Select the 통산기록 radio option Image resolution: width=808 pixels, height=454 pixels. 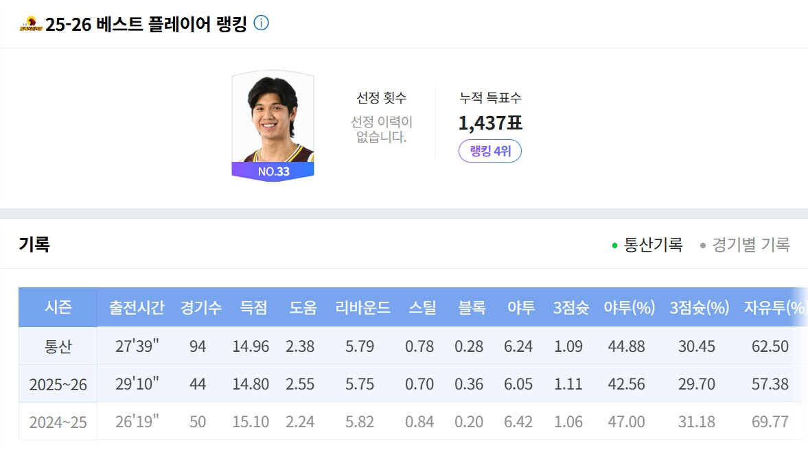click(x=647, y=245)
